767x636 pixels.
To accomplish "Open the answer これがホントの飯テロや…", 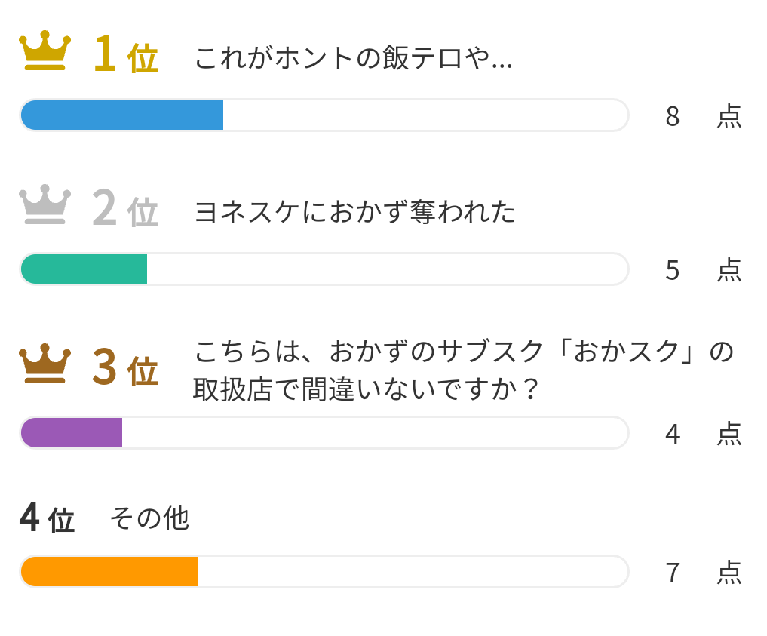I will pos(353,58).
